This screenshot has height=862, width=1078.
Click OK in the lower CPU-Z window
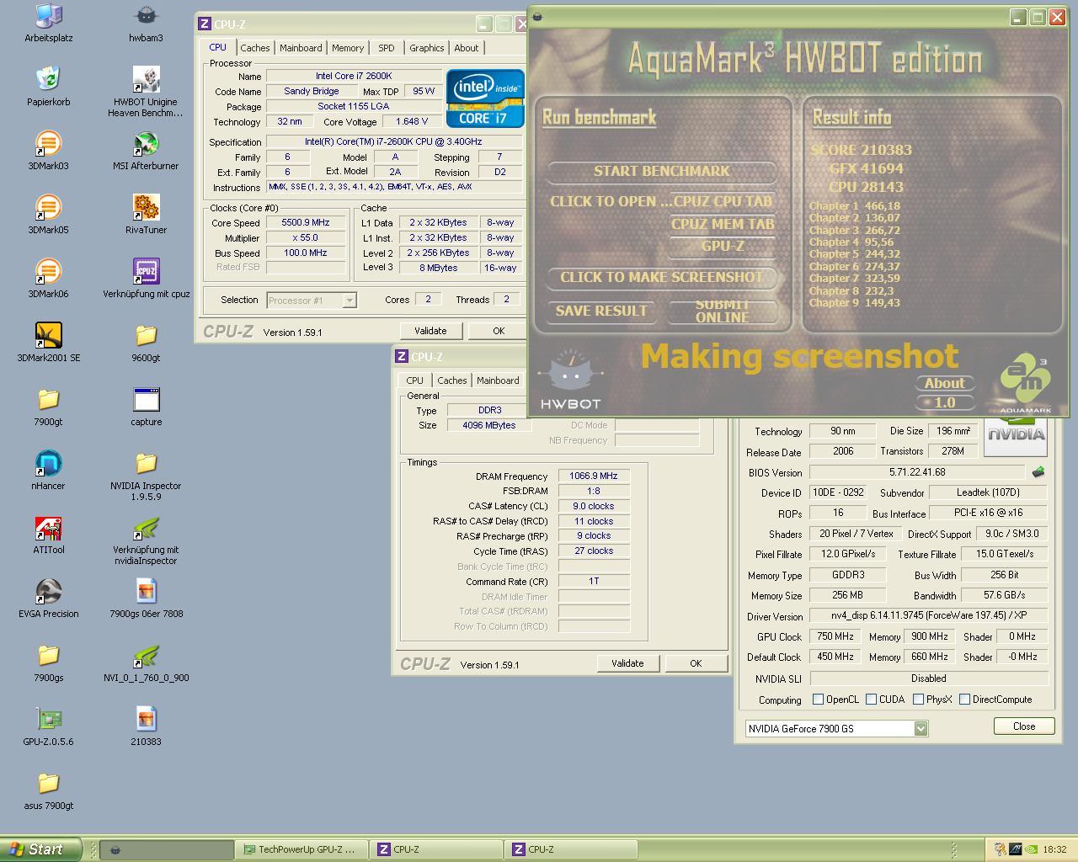pos(696,663)
